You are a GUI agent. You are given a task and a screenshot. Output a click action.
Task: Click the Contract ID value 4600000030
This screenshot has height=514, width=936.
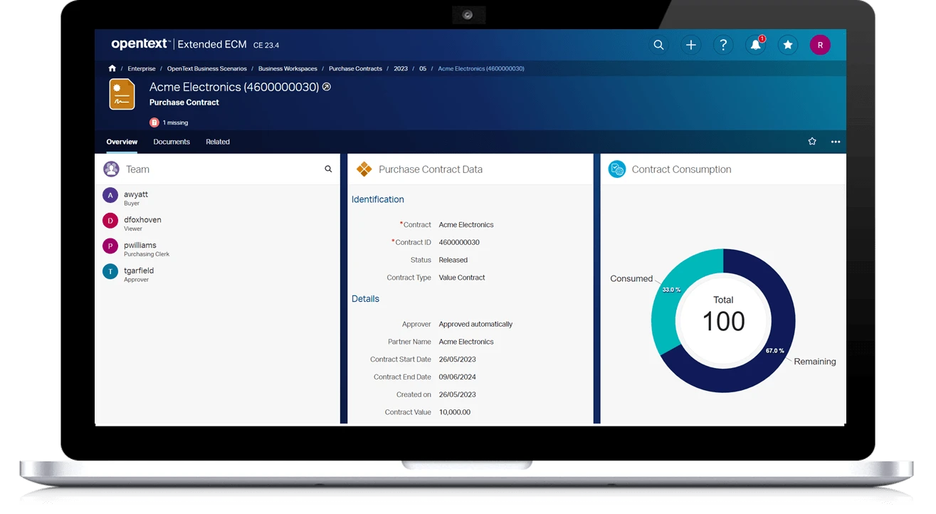click(x=459, y=242)
